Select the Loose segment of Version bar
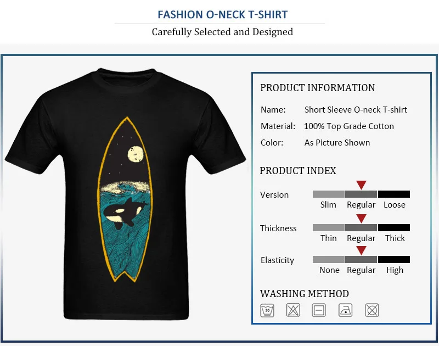Screen dimensions: 439x346 pyautogui.click(x=394, y=194)
